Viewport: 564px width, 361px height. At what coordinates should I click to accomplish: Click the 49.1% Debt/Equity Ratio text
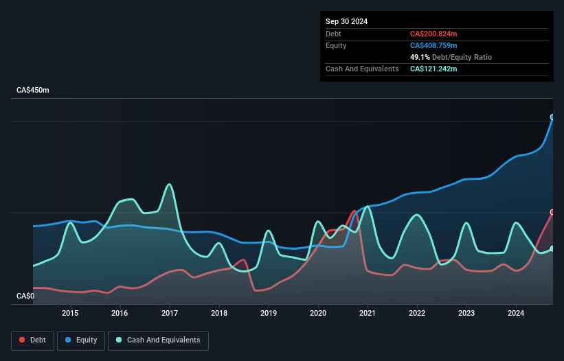pyautogui.click(x=451, y=57)
